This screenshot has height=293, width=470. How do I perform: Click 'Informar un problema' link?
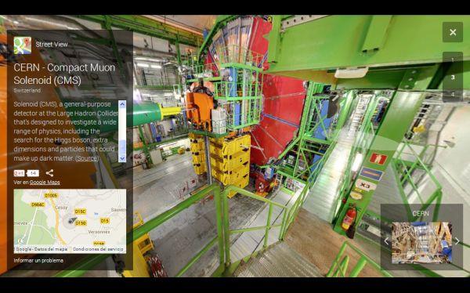[x=38, y=260]
